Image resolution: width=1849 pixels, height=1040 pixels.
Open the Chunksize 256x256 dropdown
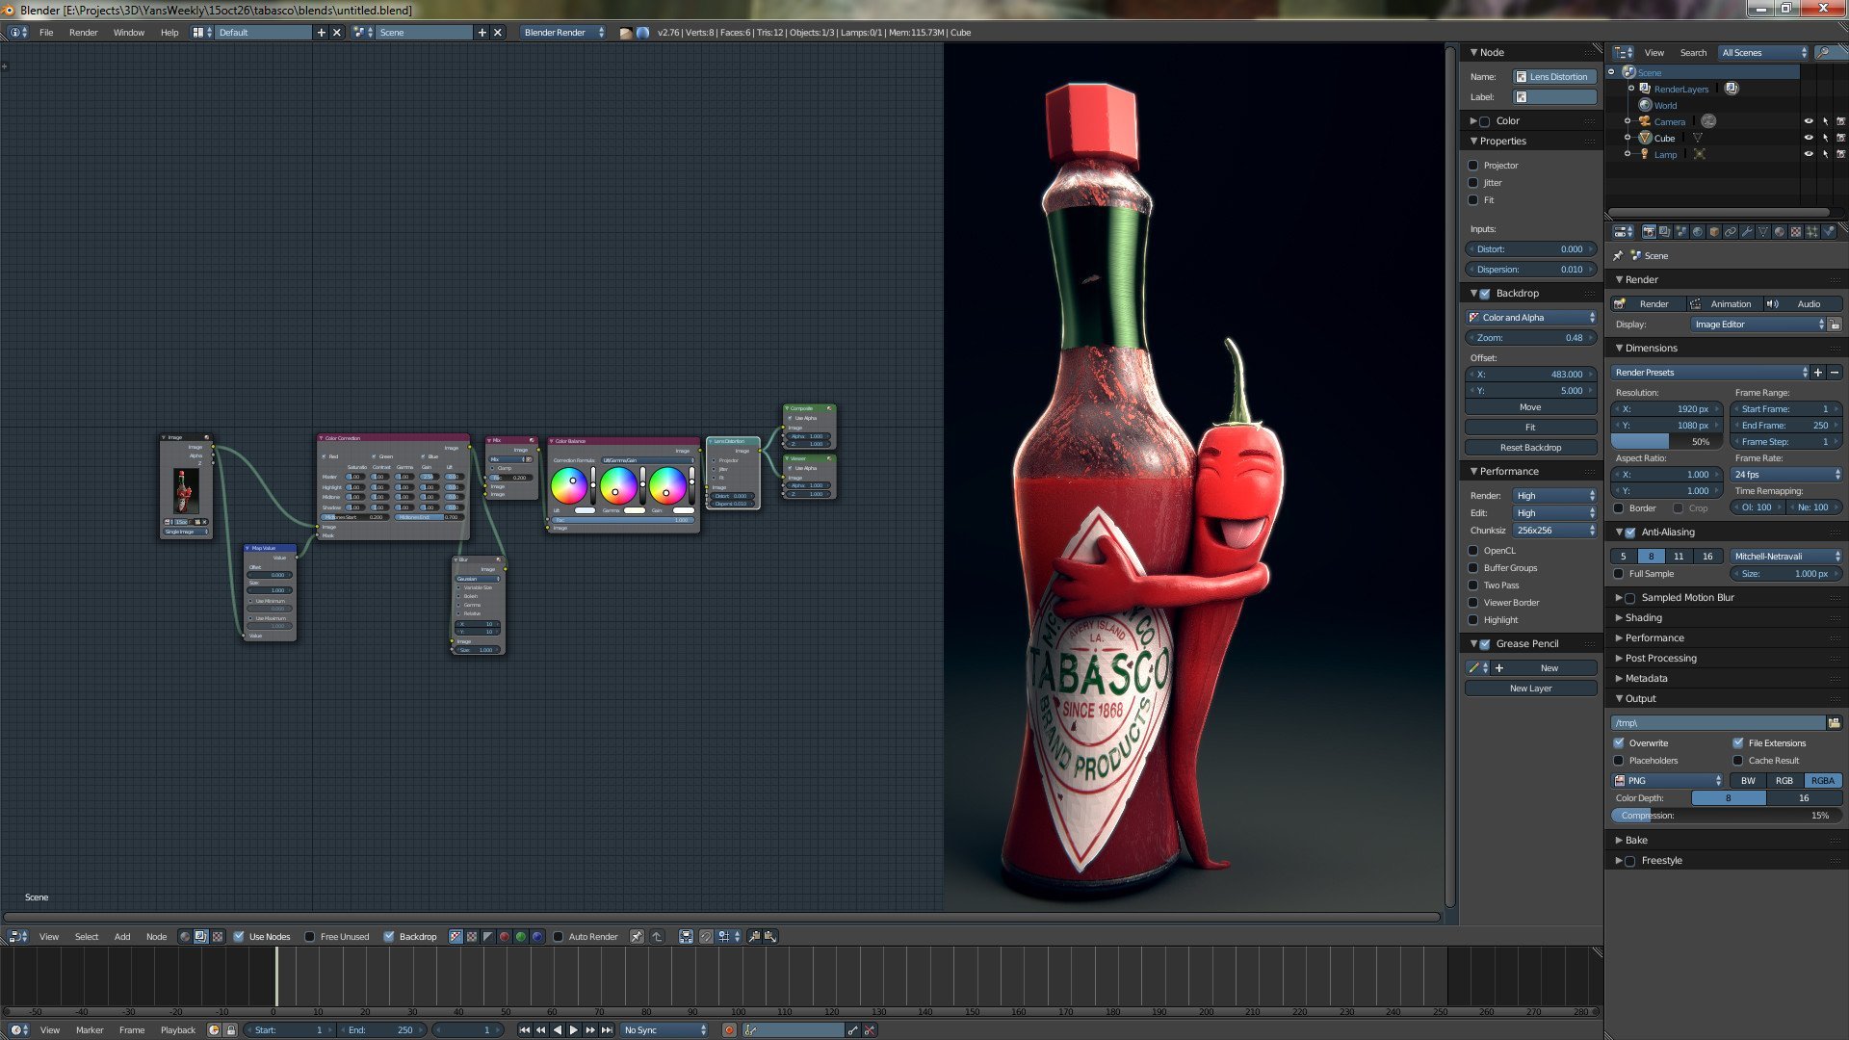[x=1554, y=531]
